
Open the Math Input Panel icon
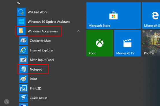tap(23, 59)
